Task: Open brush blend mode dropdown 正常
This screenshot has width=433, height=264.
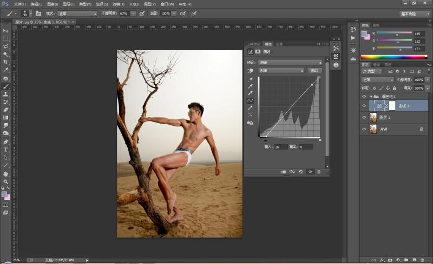Action: coord(77,13)
